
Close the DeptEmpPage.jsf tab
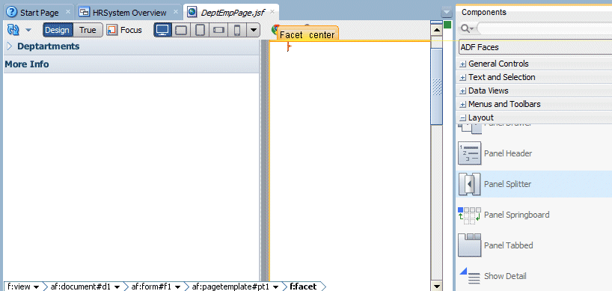pyautogui.click(x=272, y=12)
